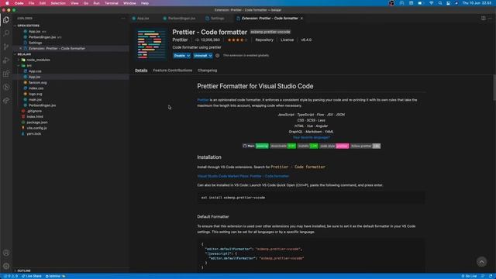Viewport: 496px width, 279px height.
Task: Click the star rating of Prettier
Action: click(237, 40)
